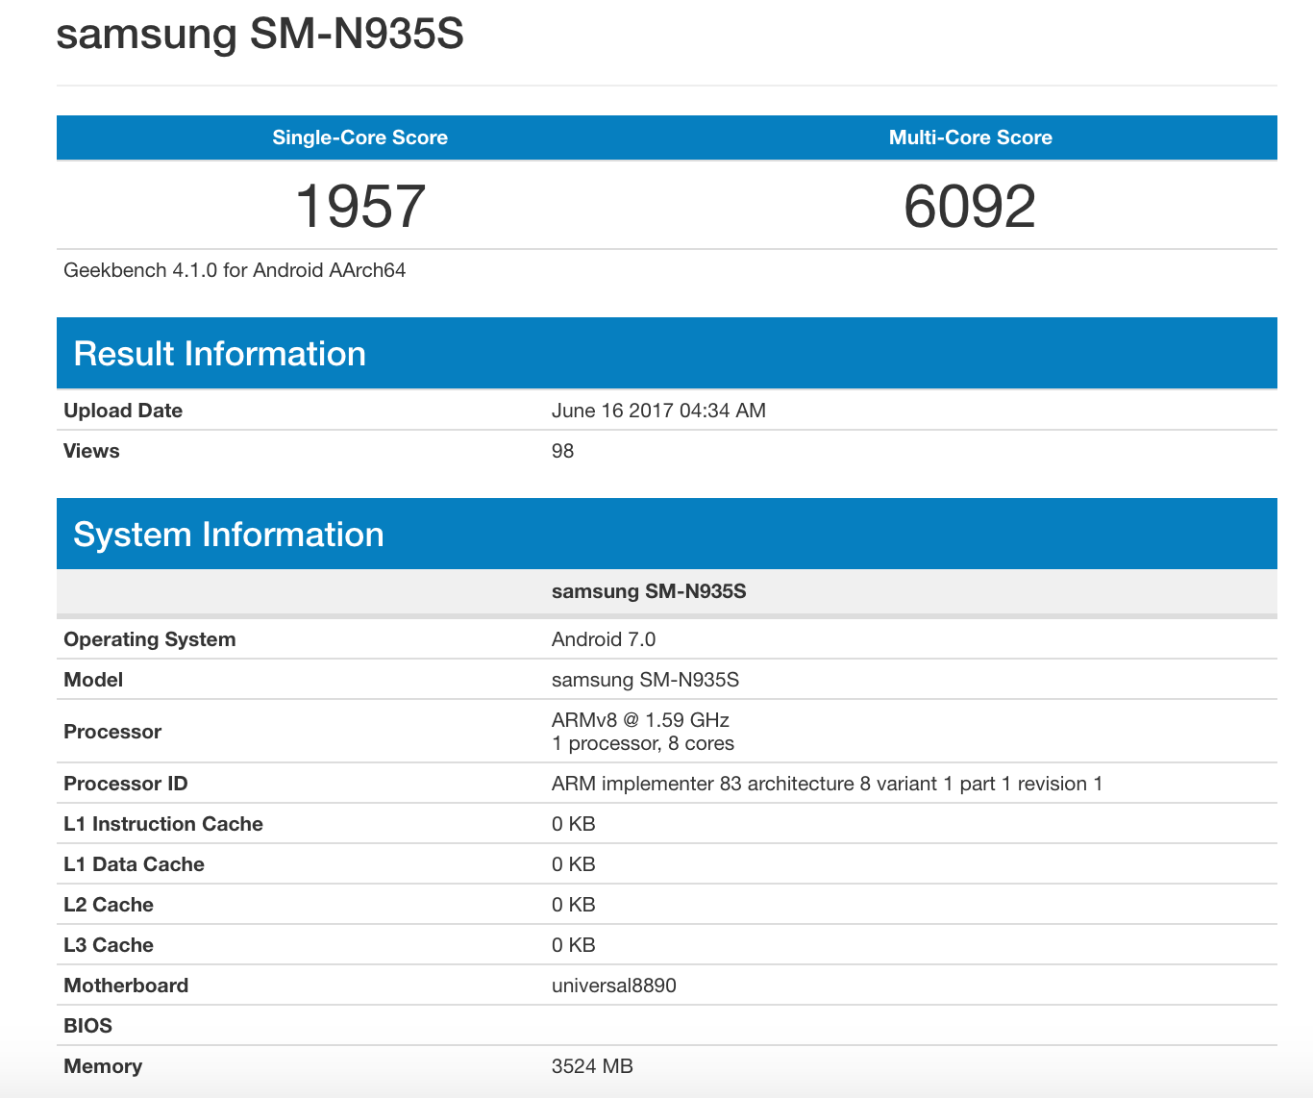This screenshot has height=1098, width=1313.
Task: Click the large samsung SM-N935S page title
Action: (260, 35)
